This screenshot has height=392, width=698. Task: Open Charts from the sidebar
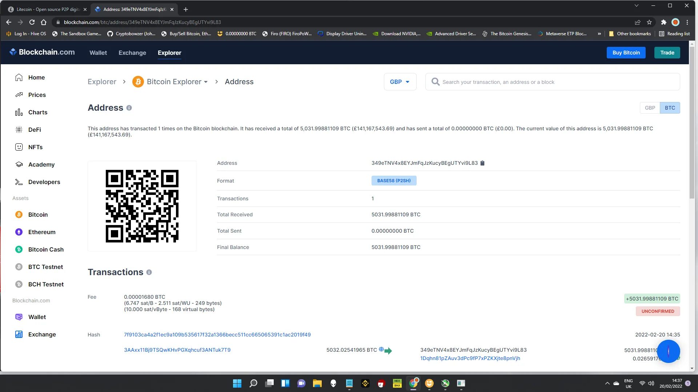pyautogui.click(x=37, y=113)
